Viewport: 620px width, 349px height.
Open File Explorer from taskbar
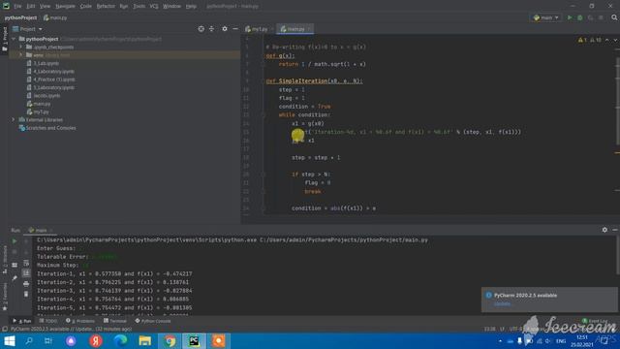[144, 340]
